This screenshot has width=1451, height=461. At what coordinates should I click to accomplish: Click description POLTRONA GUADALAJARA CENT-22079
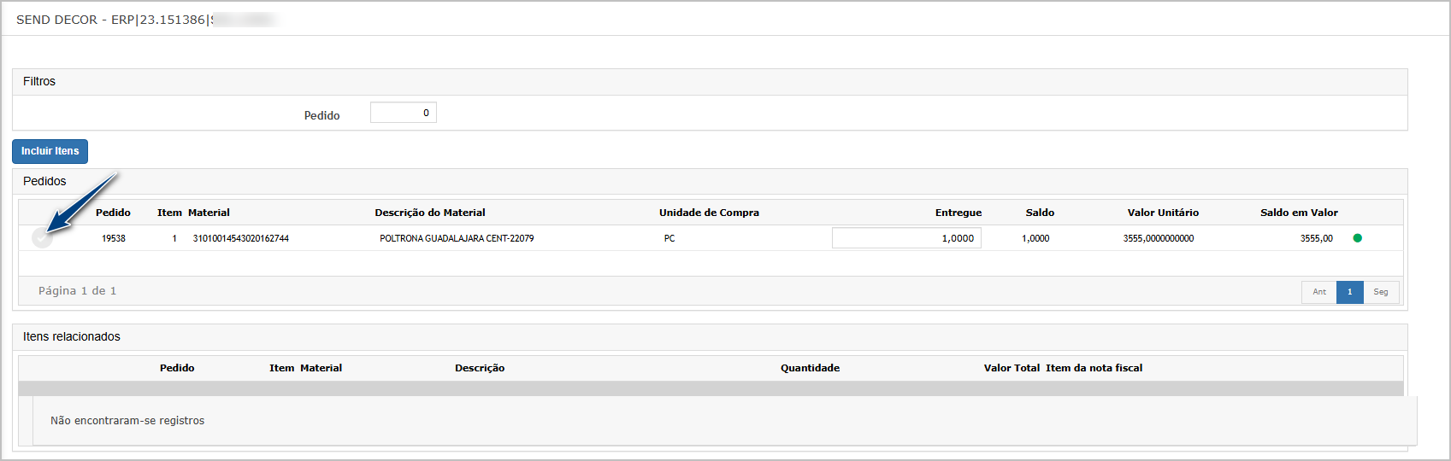point(457,238)
